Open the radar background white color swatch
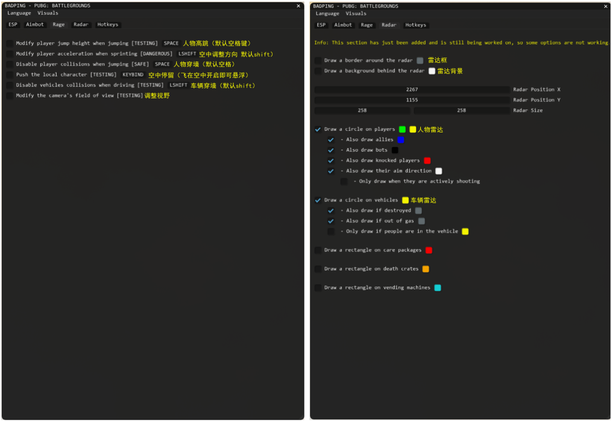The image size is (612, 421). 432,71
